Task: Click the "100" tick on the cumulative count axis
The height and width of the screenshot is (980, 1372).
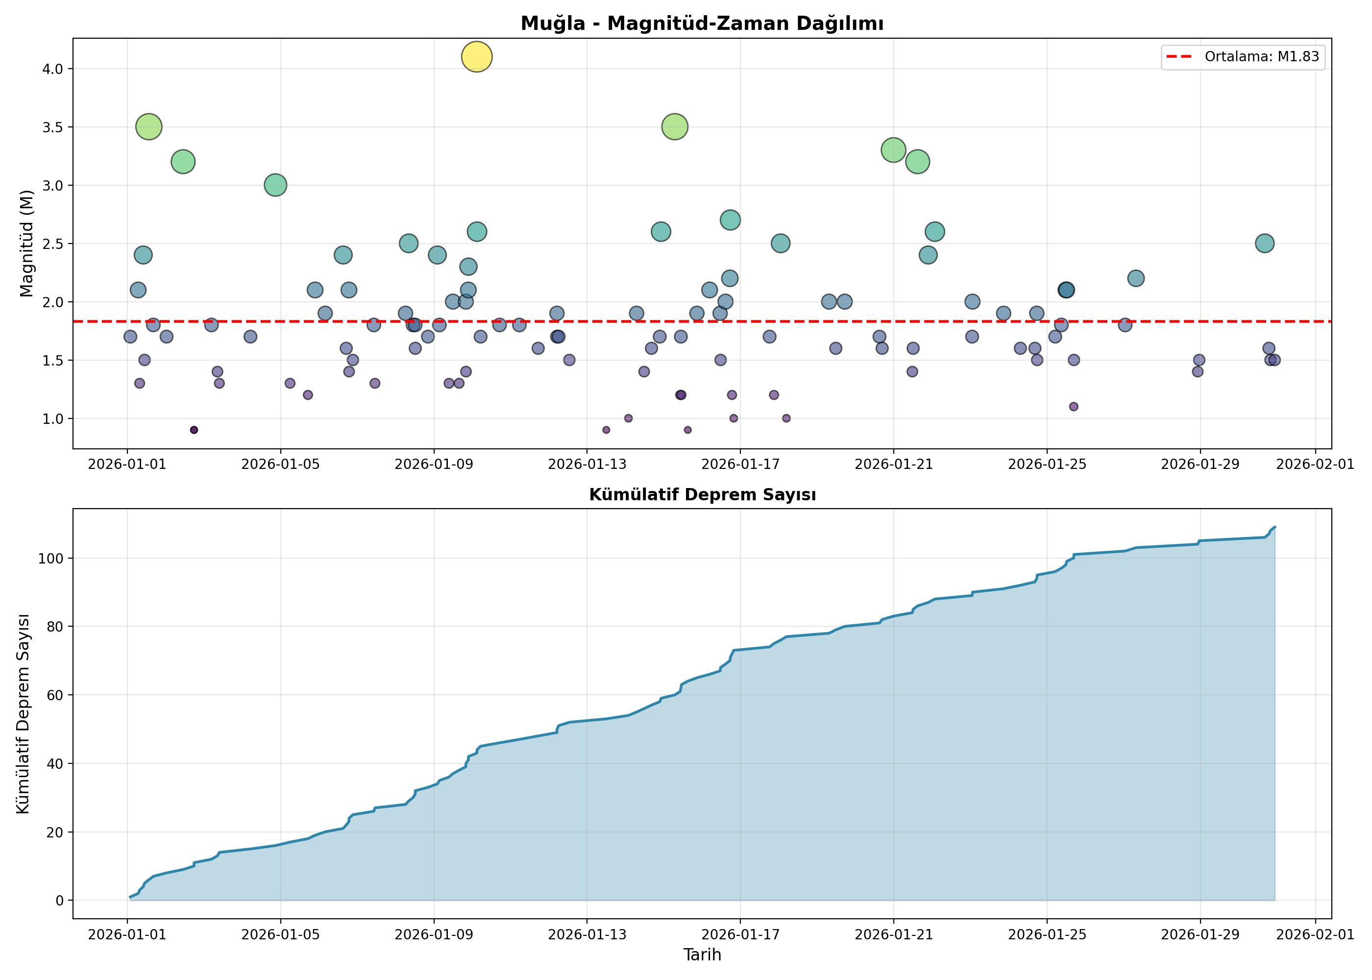Action: (x=50, y=558)
